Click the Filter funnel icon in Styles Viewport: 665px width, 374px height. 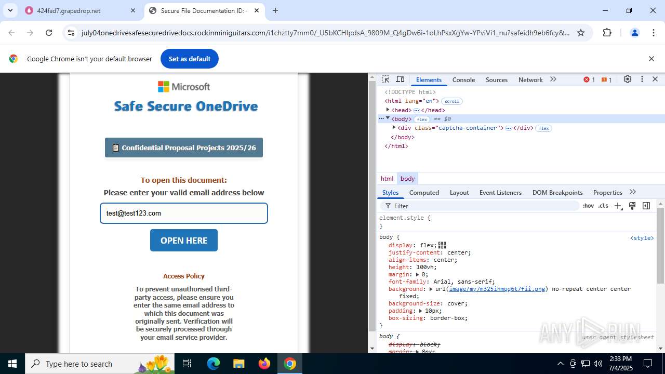click(x=388, y=206)
